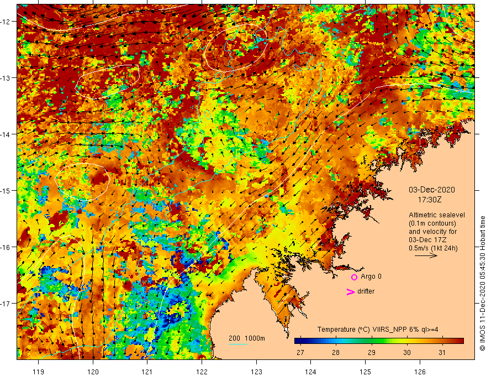The height and width of the screenshot is (376, 486).
Task: Click the color bar tick label 31
Action: click(x=442, y=353)
